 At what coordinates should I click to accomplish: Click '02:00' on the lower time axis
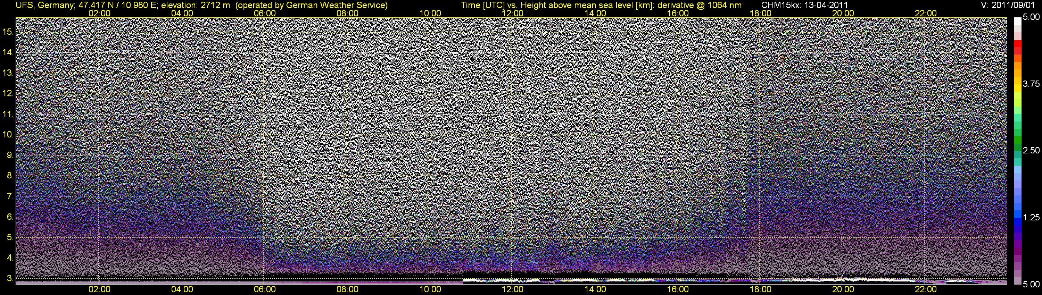99,289
